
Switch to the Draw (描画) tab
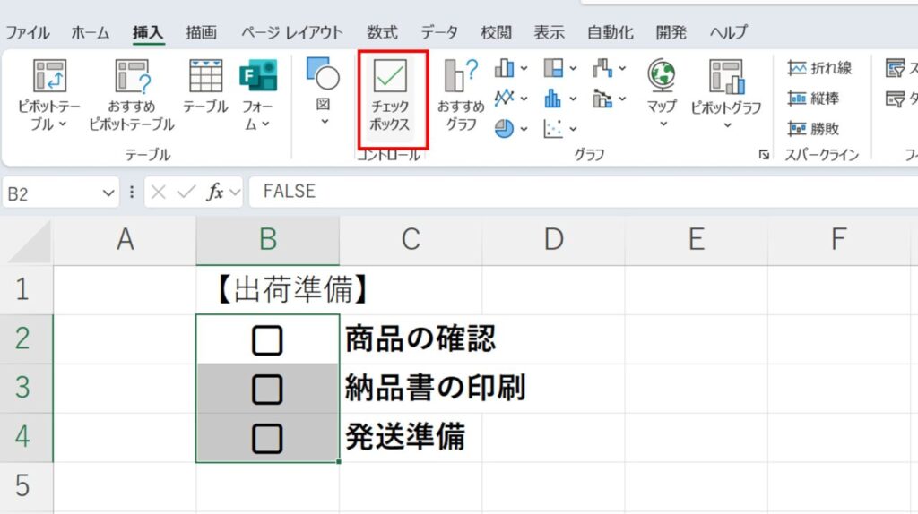[202, 32]
